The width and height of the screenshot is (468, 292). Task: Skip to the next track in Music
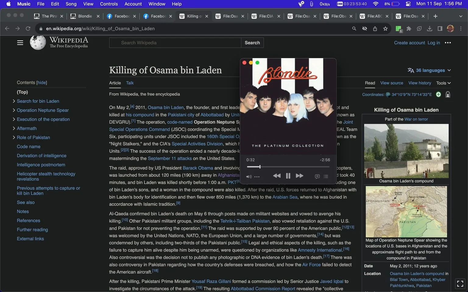pyautogui.click(x=299, y=176)
